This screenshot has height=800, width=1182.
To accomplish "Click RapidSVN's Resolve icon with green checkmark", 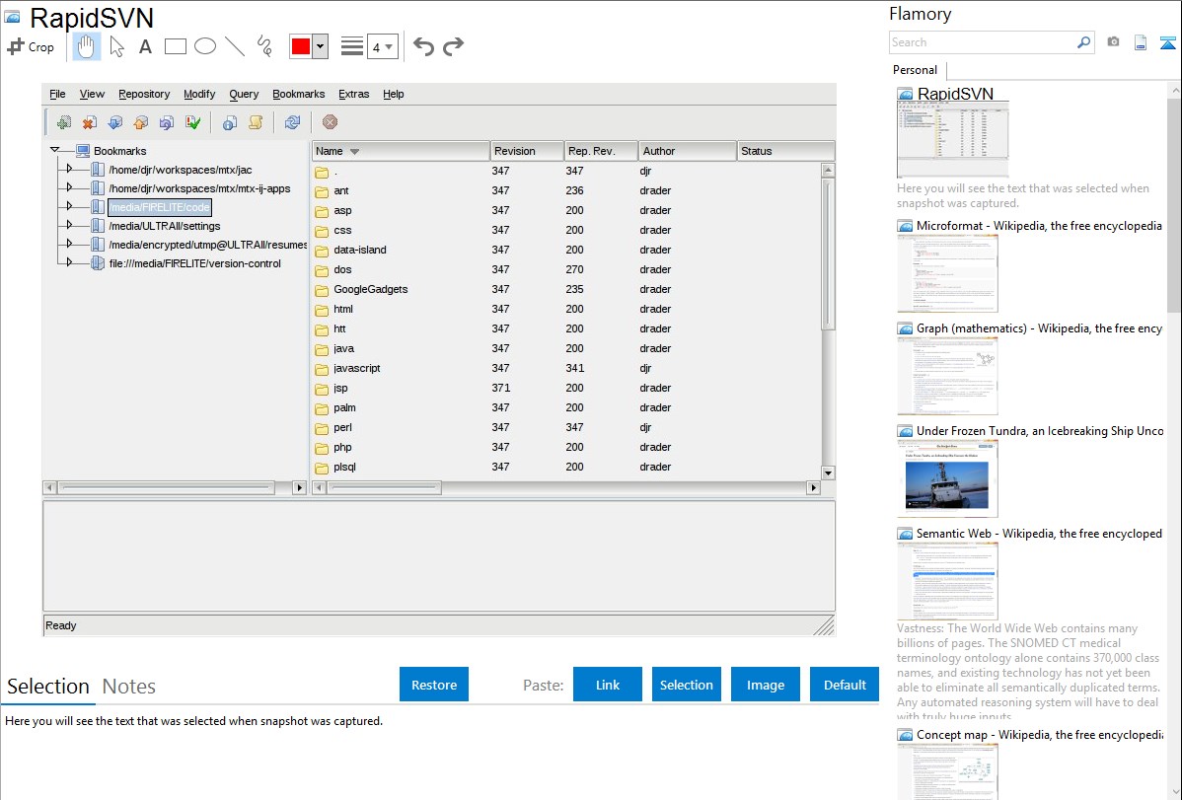I will [x=193, y=122].
